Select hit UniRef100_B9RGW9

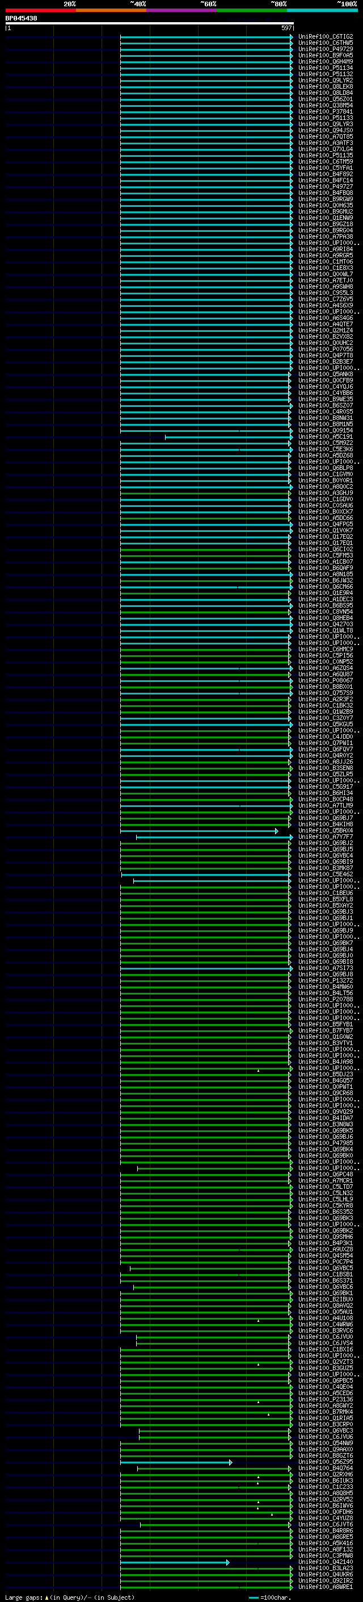325,199
